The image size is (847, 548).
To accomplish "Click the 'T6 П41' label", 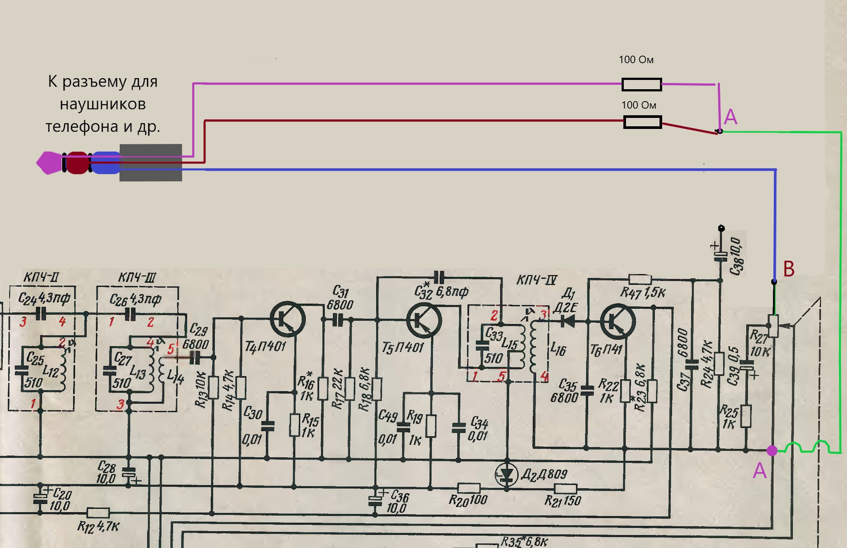I will click(606, 350).
